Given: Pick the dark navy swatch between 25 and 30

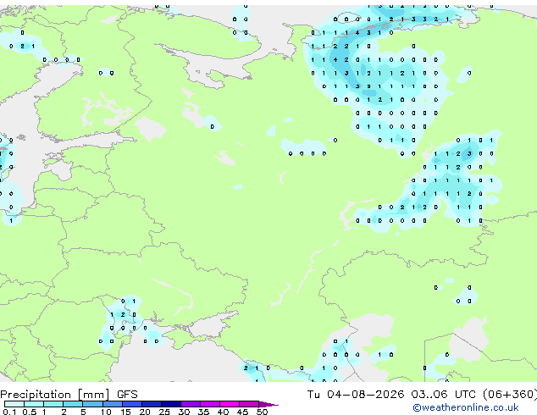Looking at the screenshot, I should (x=171, y=404).
